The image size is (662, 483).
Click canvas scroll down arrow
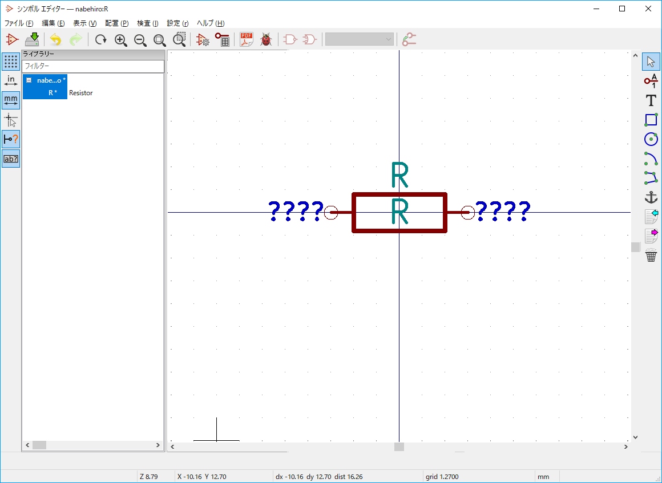click(635, 437)
